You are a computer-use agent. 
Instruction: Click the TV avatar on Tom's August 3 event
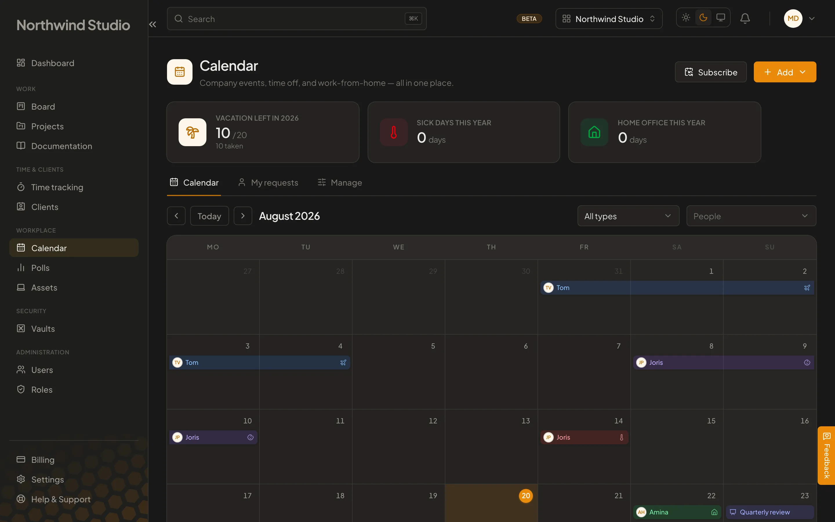coord(177,362)
